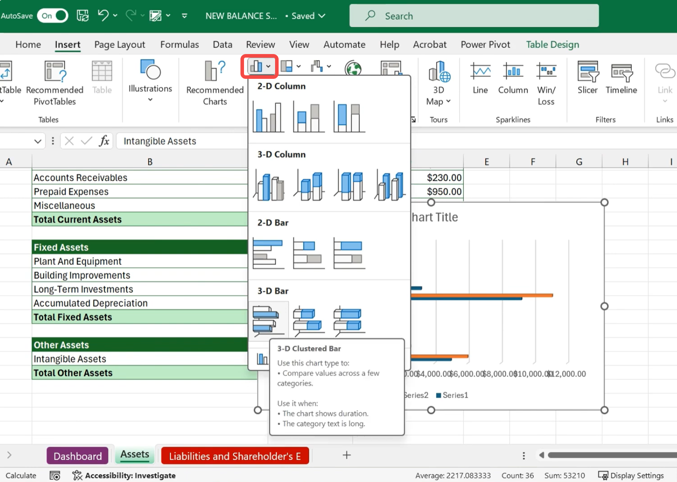The width and height of the screenshot is (677, 482).
Task: Open the 3D Map button
Action: point(439,84)
